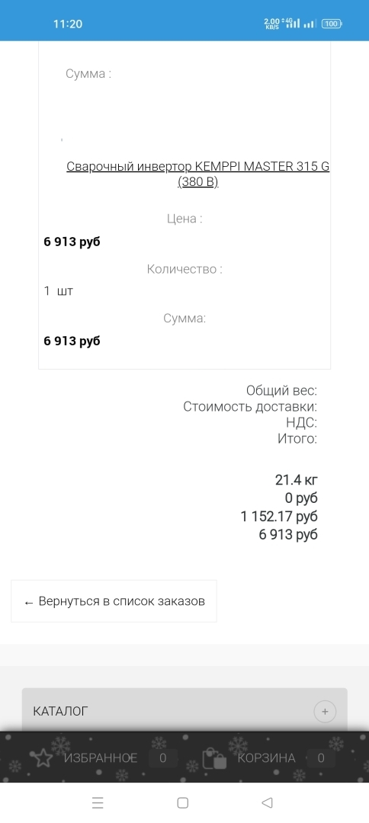The width and height of the screenshot is (369, 823).
Task: Tap the Android home square icon
Action: 183,802
